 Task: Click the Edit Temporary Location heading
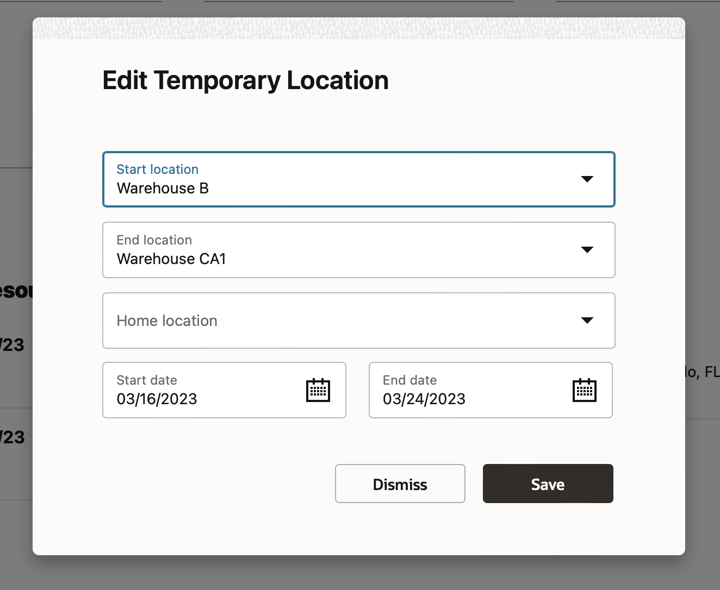point(245,80)
